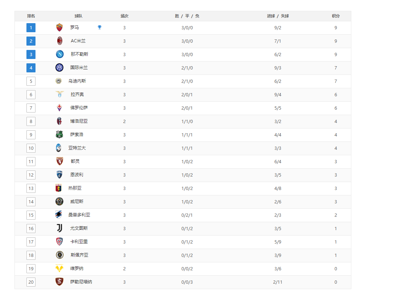This screenshot has width=393, height=296.
Task: Click the blue trophy icon beside 罗马
Action: (100, 28)
